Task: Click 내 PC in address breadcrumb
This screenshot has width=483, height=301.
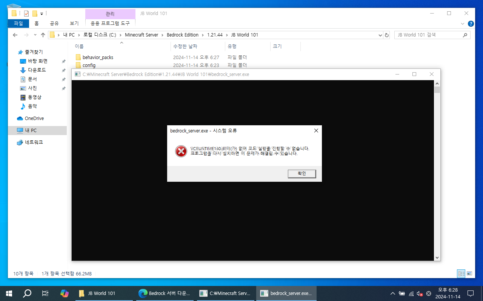Action: pyautogui.click(x=69, y=35)
